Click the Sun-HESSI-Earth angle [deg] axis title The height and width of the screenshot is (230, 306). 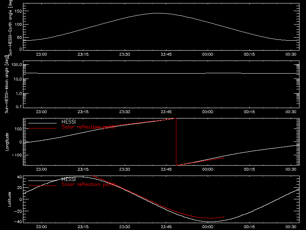click(11, 28)
